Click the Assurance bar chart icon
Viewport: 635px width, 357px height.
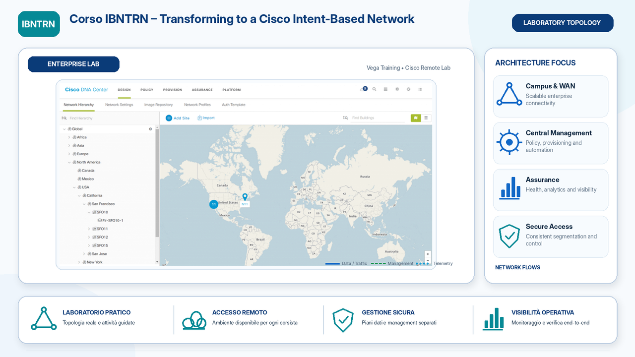click(509, 188)
